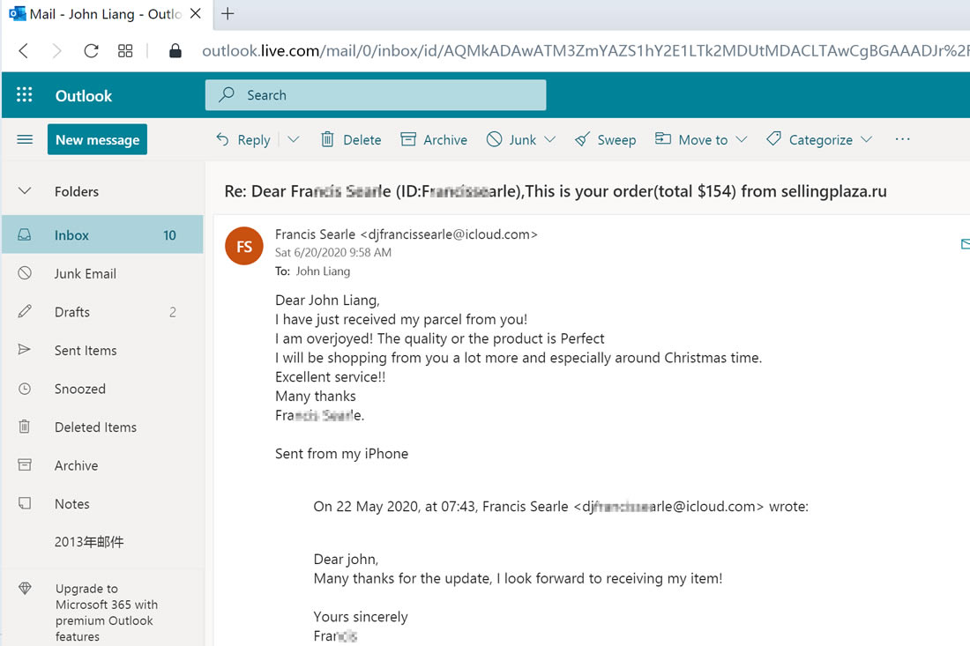This screenshot has width=970, height=646.
Task: Open the Junk dropdown chevron
Action: tap(550, 140)
